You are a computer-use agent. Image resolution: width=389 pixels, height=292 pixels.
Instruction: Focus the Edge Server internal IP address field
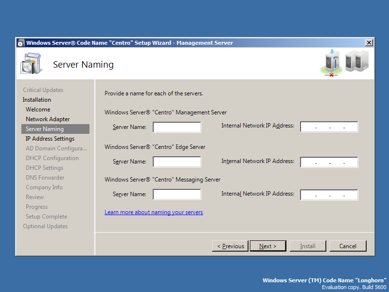(329, 162)
